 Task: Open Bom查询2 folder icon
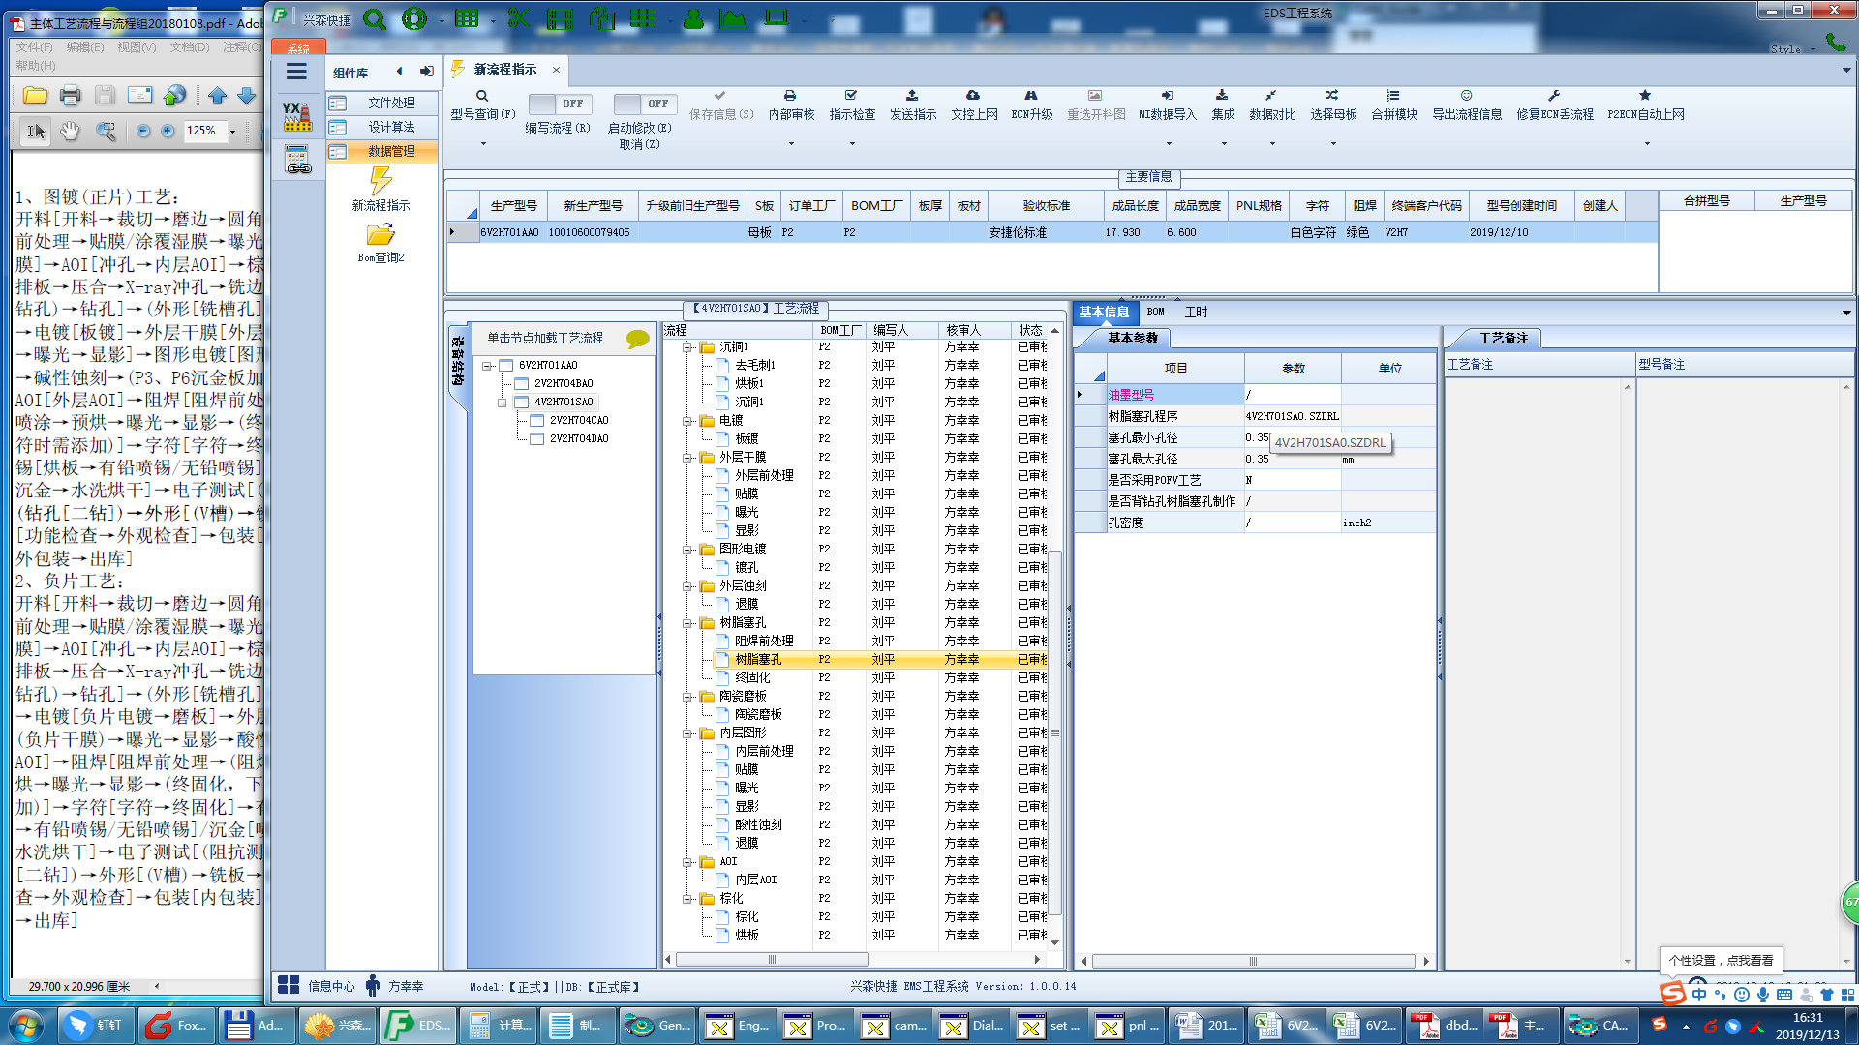381,235
